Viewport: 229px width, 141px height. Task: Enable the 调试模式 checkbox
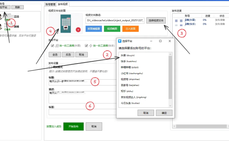click(x=50, y=67)
